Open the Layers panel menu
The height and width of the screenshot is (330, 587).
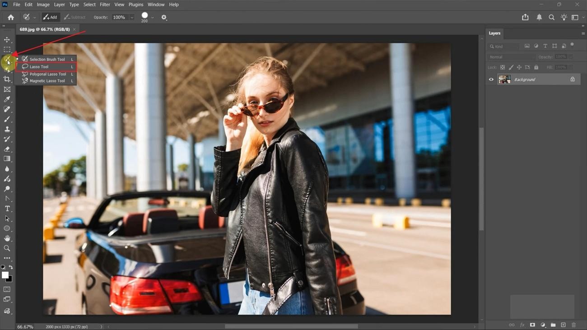coord(583,33)
